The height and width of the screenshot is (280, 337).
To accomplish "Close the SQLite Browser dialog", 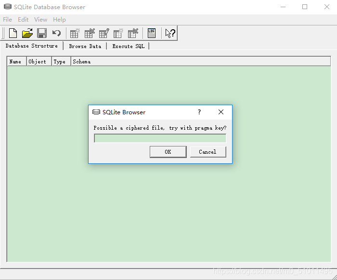I will pos(221,112).
